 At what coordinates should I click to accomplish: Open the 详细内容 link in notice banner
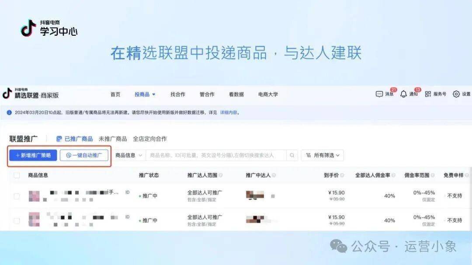(x=229, y=112)
